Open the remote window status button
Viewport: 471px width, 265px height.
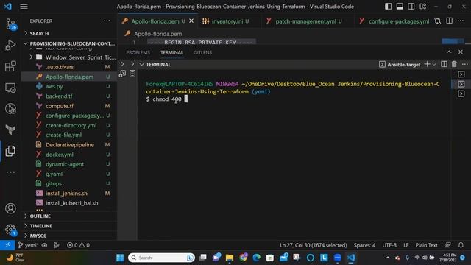pos(7,245)
